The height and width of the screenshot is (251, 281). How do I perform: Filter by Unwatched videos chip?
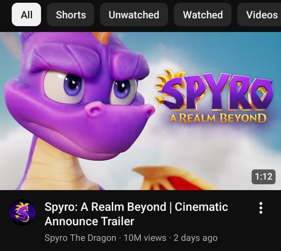coord(134,14)
